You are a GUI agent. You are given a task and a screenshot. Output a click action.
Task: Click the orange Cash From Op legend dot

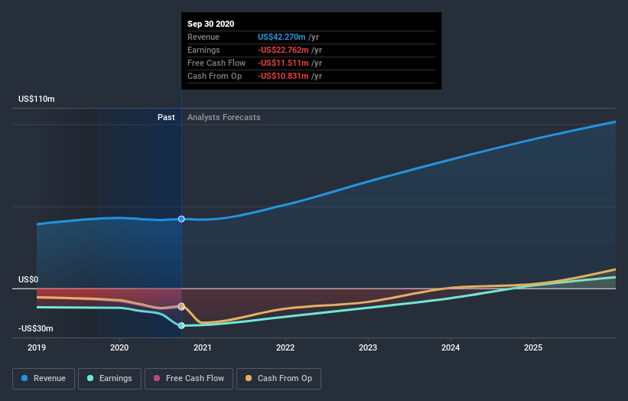tap(249, 378)
